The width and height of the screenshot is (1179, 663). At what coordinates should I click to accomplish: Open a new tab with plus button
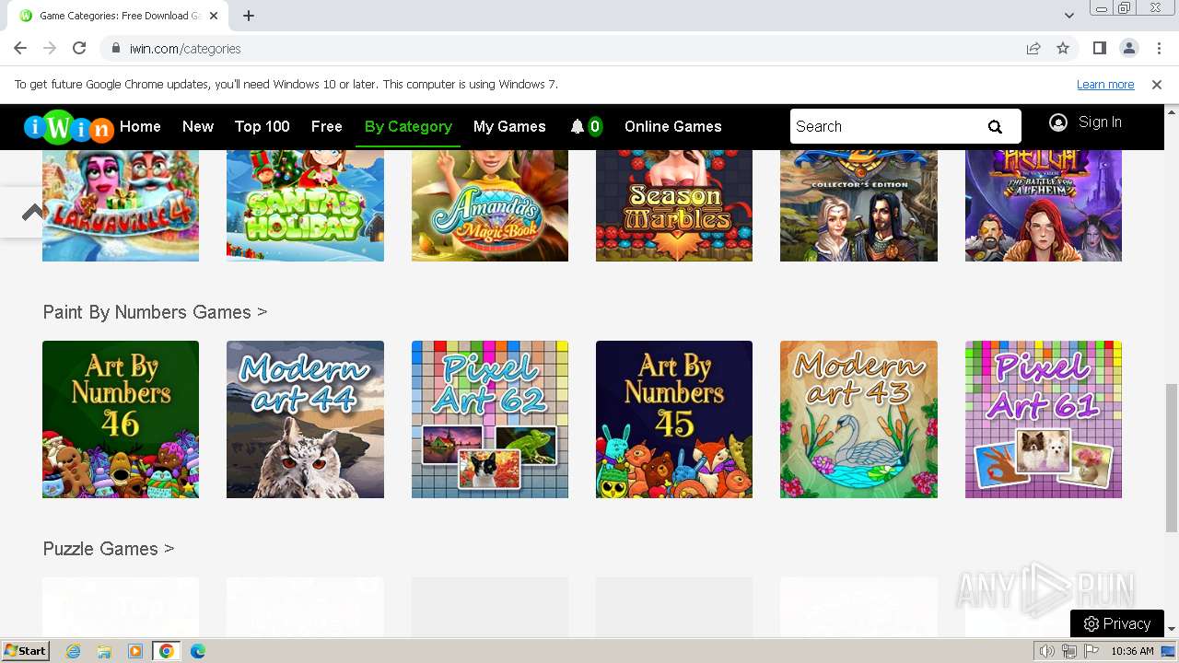coord(249,16)
